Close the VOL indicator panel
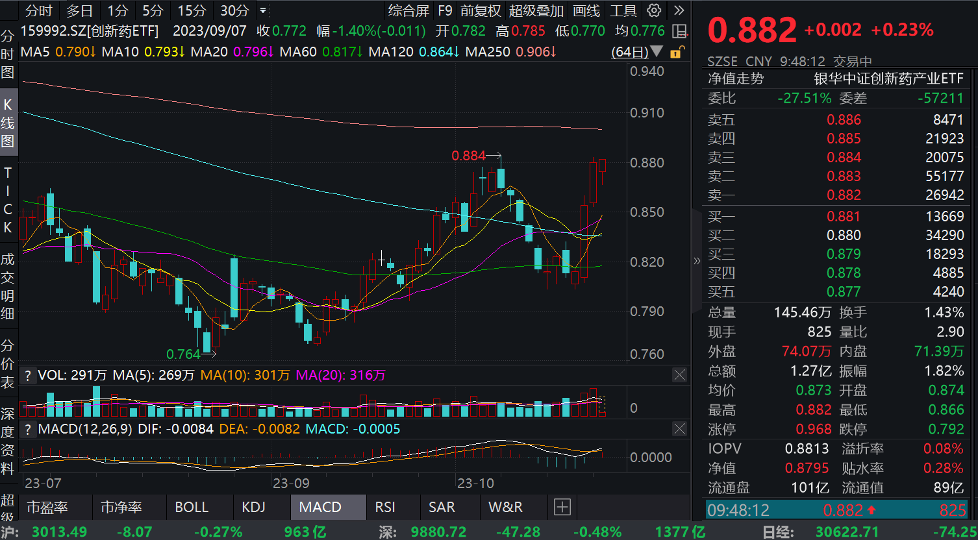Image resolution: width=978 pixels, height=540 pixels. [x=679, y=375]
